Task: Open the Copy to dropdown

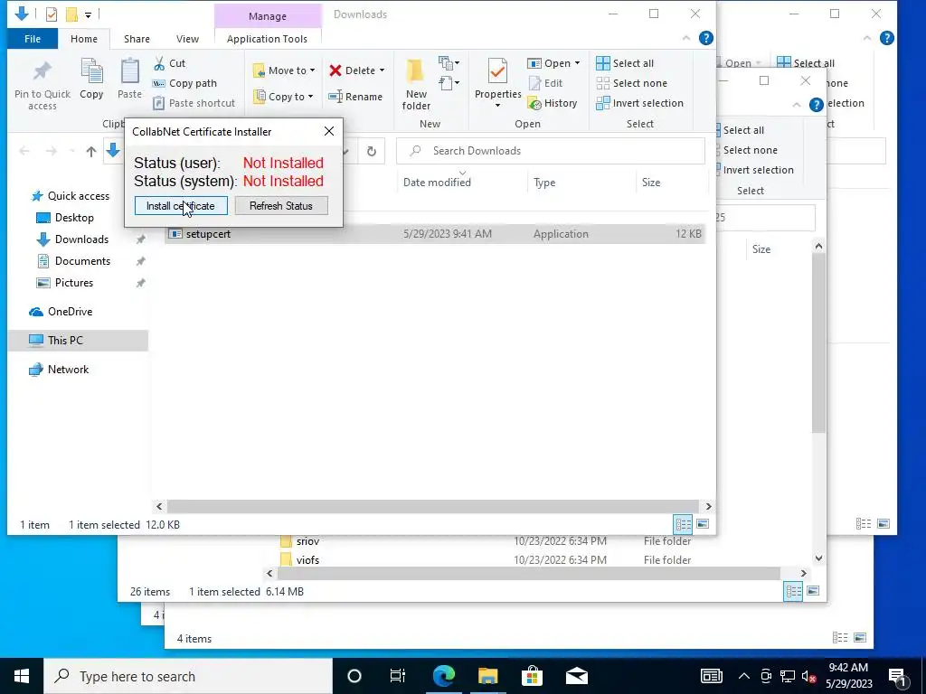Action: pos(283,97)
